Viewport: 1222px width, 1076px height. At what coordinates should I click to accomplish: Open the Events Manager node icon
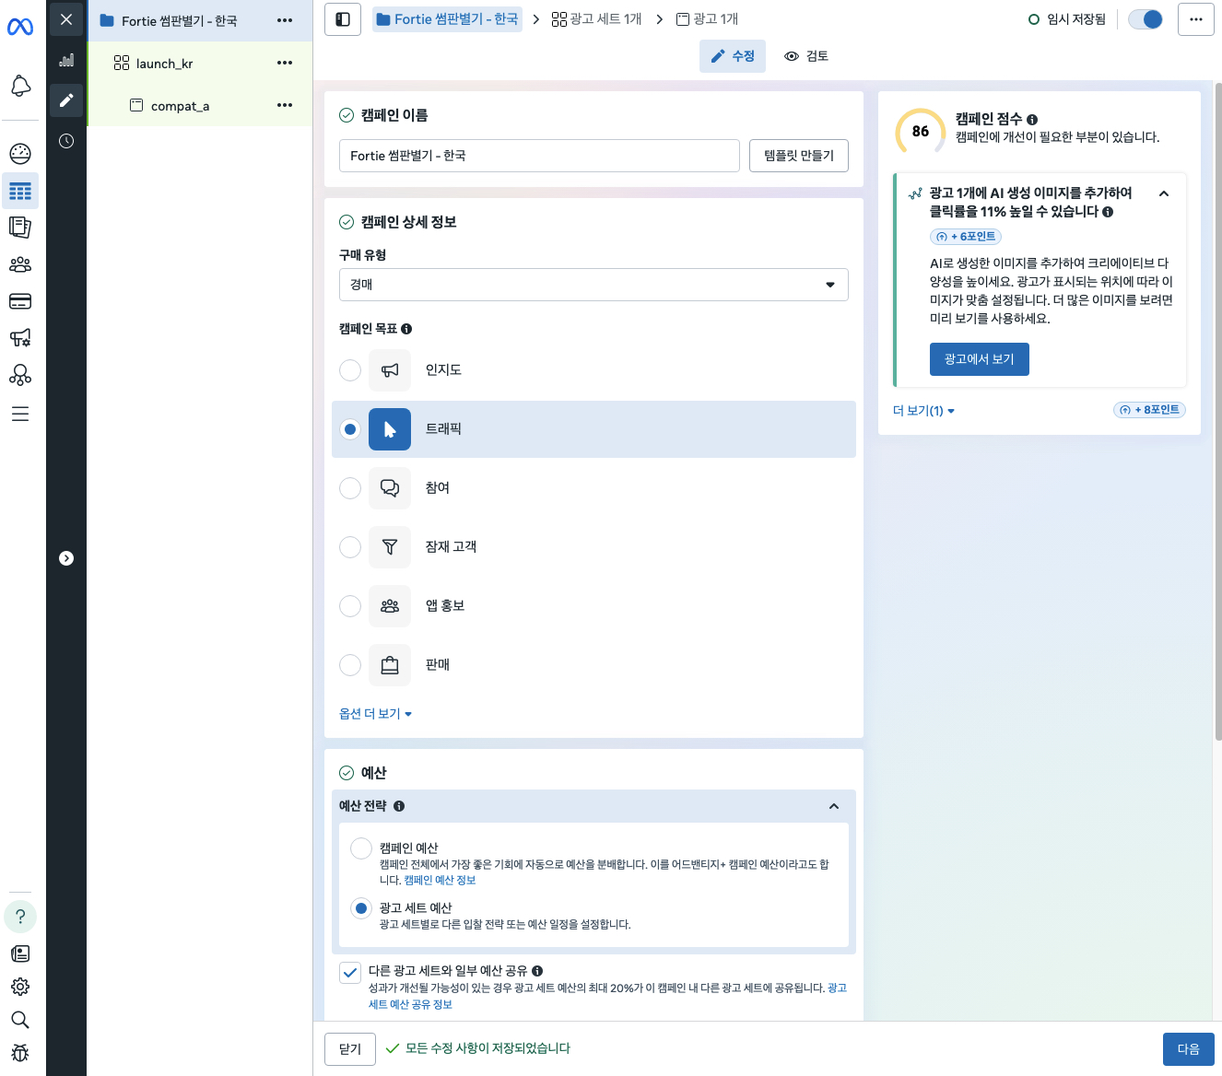(x=20, y=375)
